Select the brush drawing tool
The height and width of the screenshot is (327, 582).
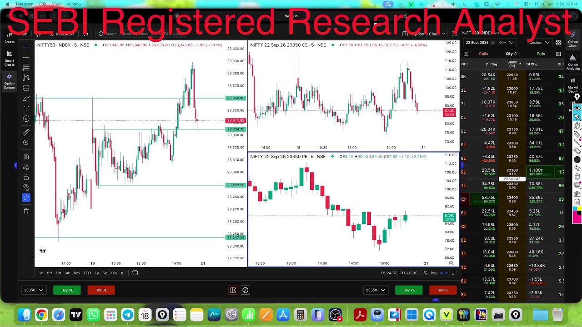tap(26, 98)
